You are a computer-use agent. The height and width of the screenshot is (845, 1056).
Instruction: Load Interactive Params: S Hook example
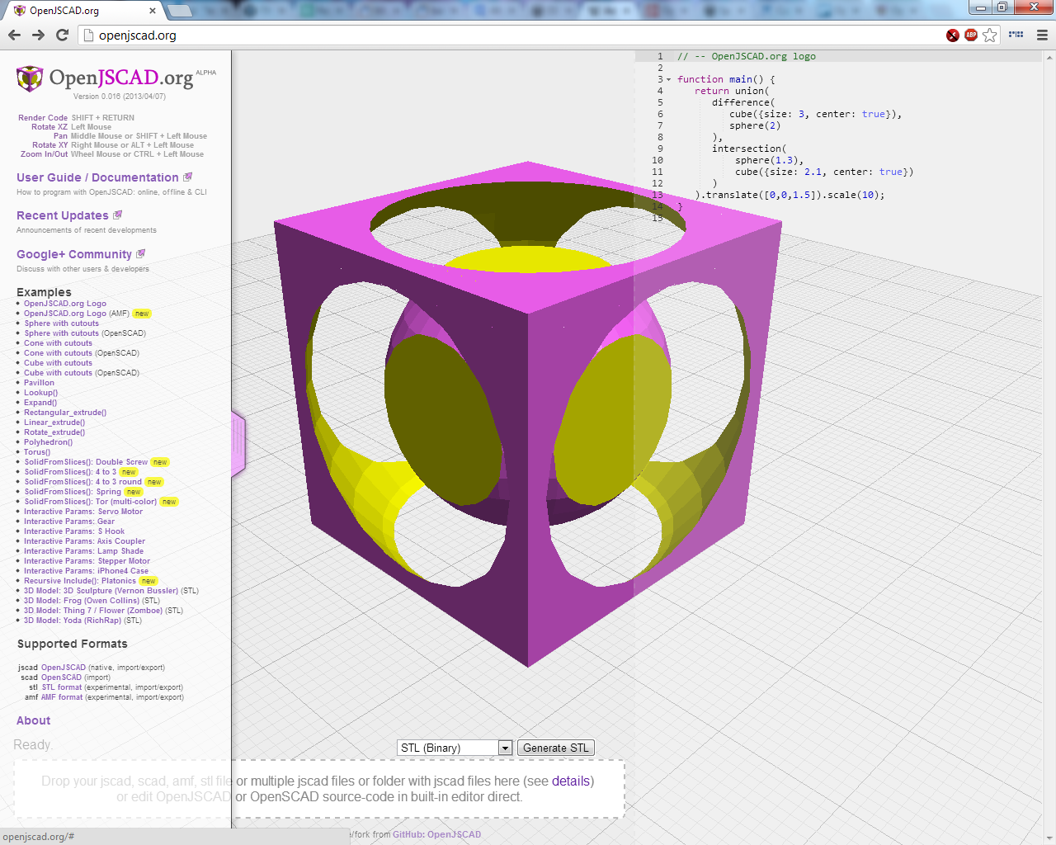tap(74, 531)
